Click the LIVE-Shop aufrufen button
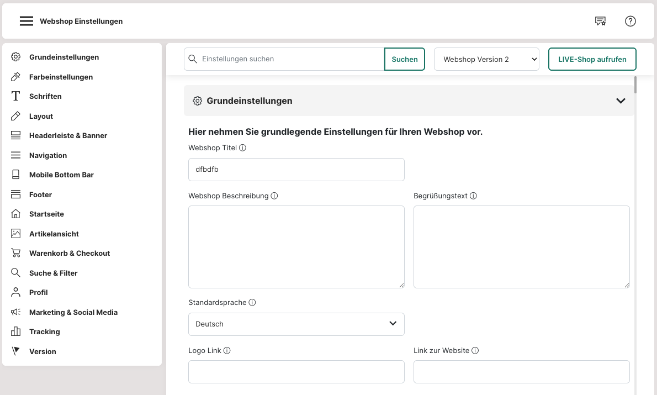The width and height of the screenshot is (657, 395). click(x=592, y=59)
